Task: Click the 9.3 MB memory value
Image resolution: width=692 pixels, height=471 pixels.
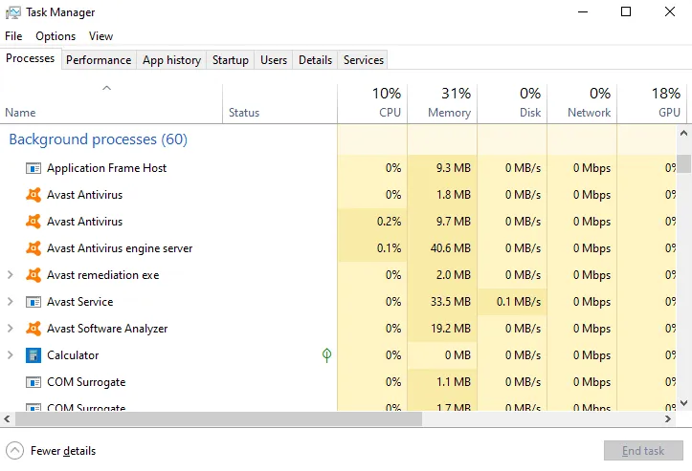Action: (454, 168)
